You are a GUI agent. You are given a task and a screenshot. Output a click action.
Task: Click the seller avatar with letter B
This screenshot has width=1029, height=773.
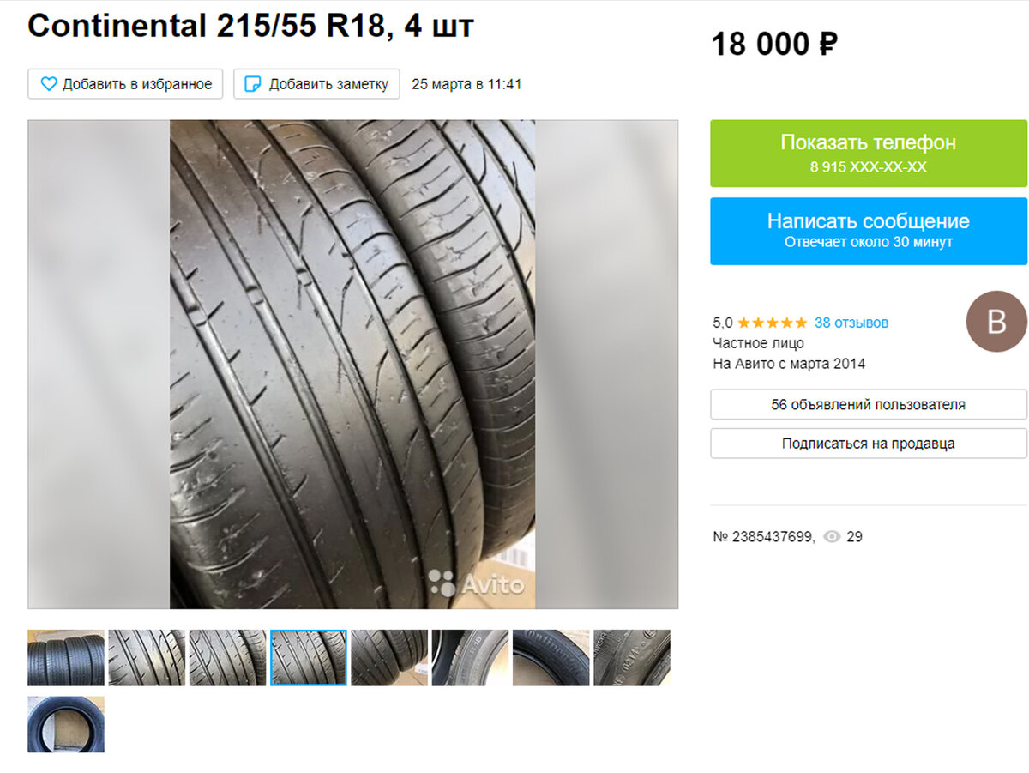(x=996, y=322)
